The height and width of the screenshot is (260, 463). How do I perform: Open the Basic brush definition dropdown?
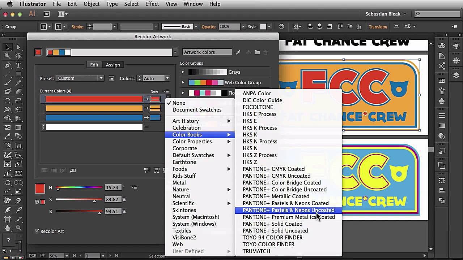pyautogui.click(x=196, y=26)
